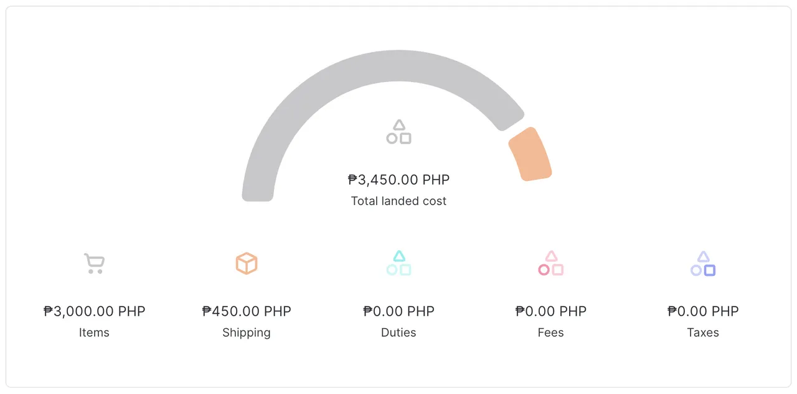Select the pink Fees shapes icon
Screen dimensions: 797x394
point(550,263)
